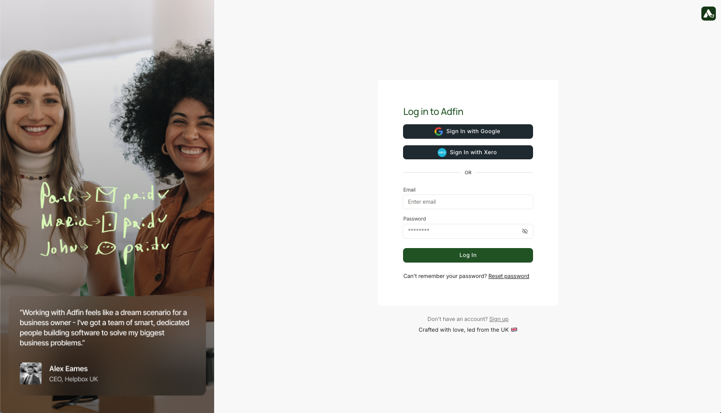Click the OR divider between sign-in options
The width and height of the screenshot is (721, 413).
click(x=468, y=173)
